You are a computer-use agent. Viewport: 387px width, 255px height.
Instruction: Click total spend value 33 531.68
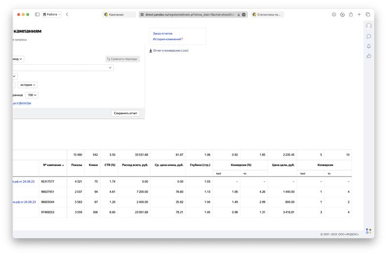pyautogui.click(x=141, y=155)
